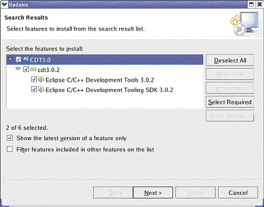Enable Filter features included in other features
Image resolution: width=264 pixels, height=207 pixels.
(10, 149)
